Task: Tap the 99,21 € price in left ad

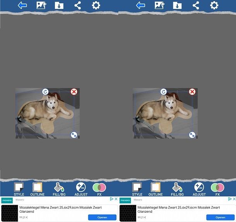Action: click(24, 217)
